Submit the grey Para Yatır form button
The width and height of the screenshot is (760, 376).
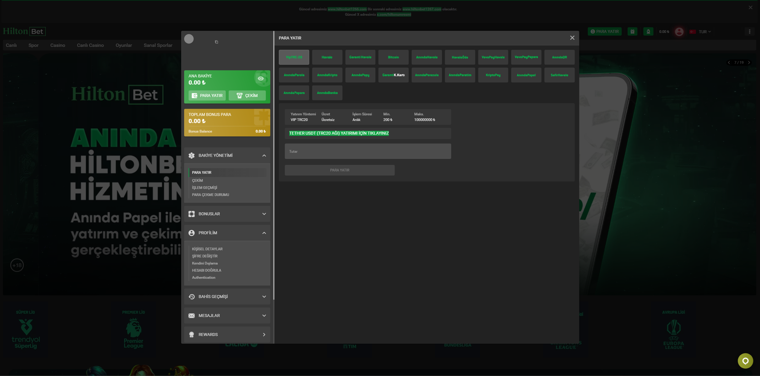point(339,170)
